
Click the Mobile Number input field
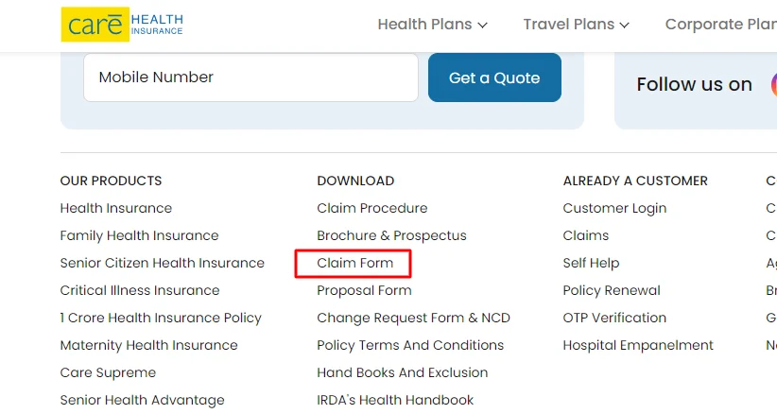coord(250,78)
